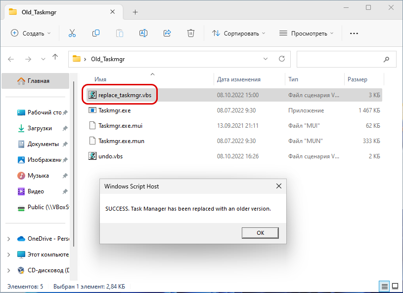This screenshot has width=403, height=293.
Task: Open the Просмотреть dropdown
Action: pos(306,34)
